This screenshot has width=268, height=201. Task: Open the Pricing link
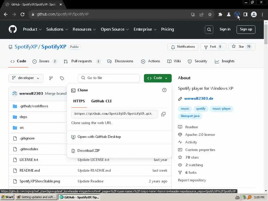coord(167,29)
